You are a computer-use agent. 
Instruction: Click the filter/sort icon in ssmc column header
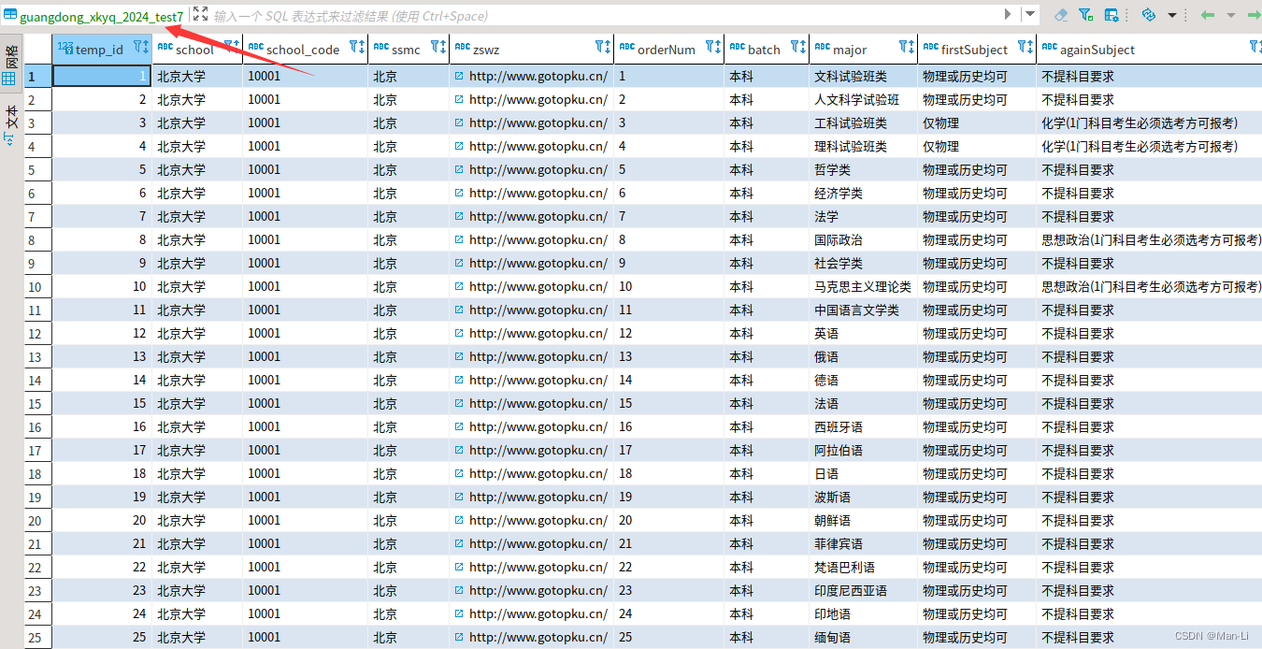pyautogui.click(x=438, y=46)
